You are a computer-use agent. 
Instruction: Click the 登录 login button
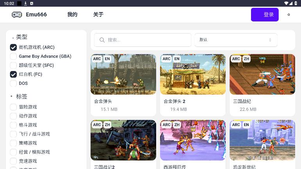[265, 14]
